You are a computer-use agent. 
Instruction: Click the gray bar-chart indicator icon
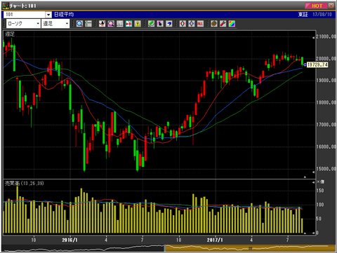point(120,24)
